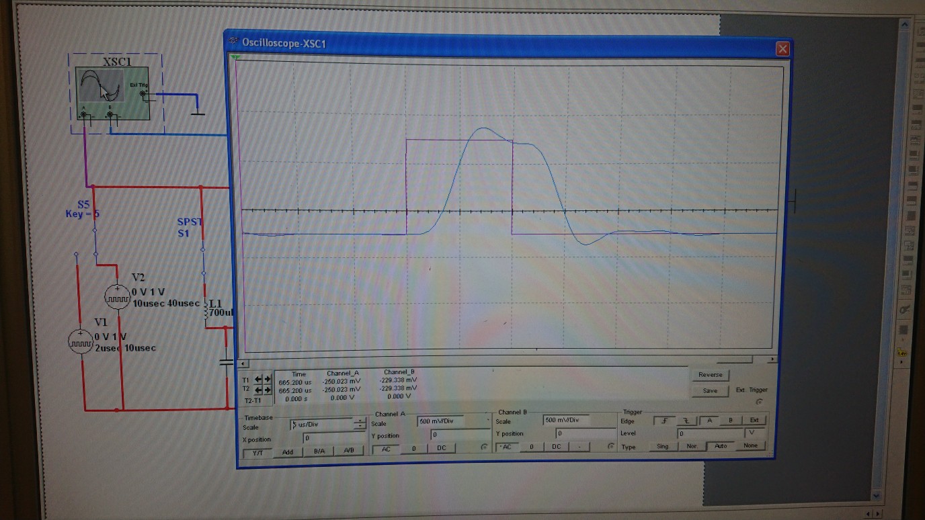This screenshot has height=520, width=925.
Task: Select inductor L1 on the schematic
Action: point(207,312)
